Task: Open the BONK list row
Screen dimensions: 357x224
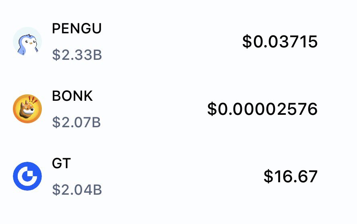Action: [179, 109]
